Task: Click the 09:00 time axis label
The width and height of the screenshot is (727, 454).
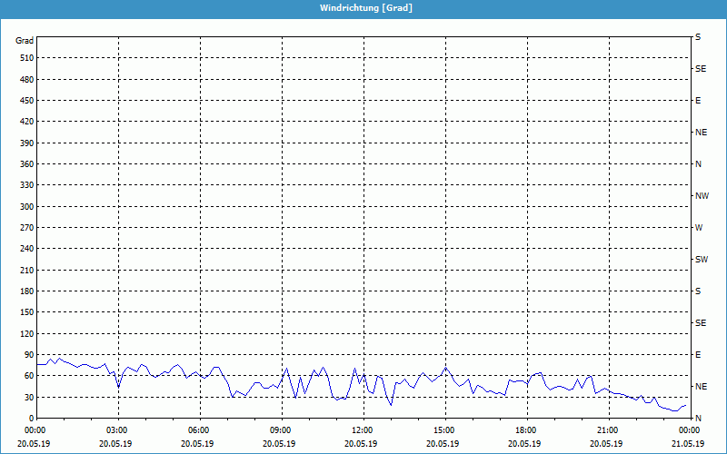Action: click(281, 430)
